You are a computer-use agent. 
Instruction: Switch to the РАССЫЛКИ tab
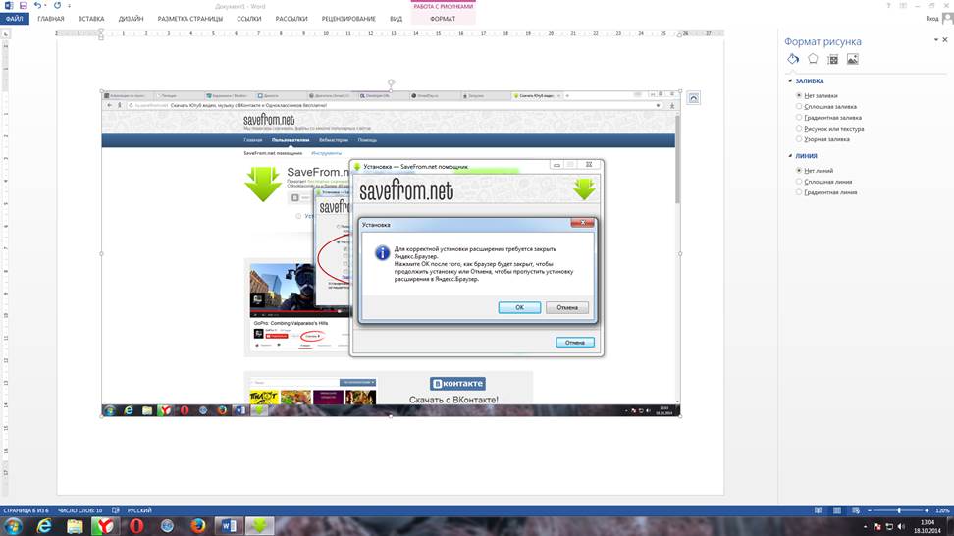click(291, 19)
